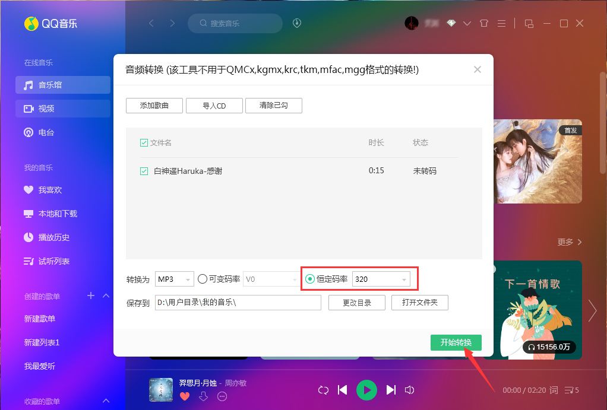Click the save path input field
This screenshot has height=410, width=607.
pos(238,302)
